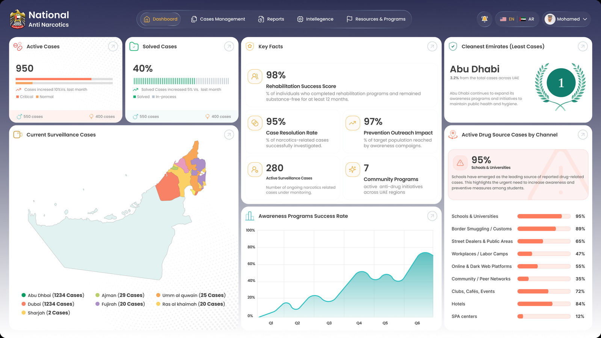
Task: Click the Hotels channel row label
Action: point(458,304)
